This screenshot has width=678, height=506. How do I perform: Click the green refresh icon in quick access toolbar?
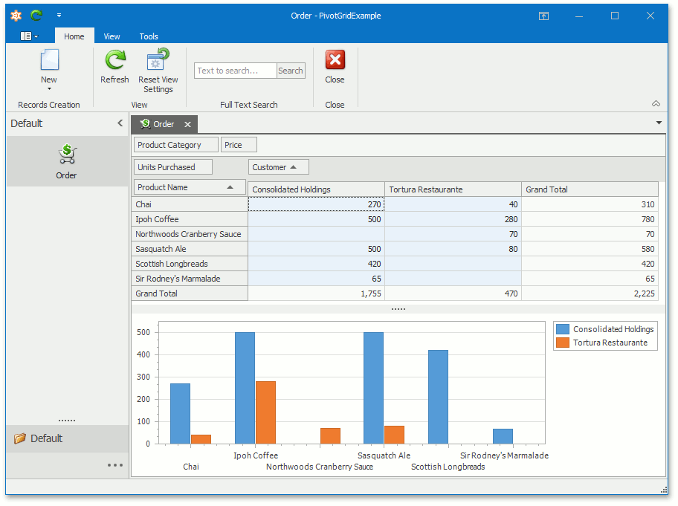pos(36,16)
